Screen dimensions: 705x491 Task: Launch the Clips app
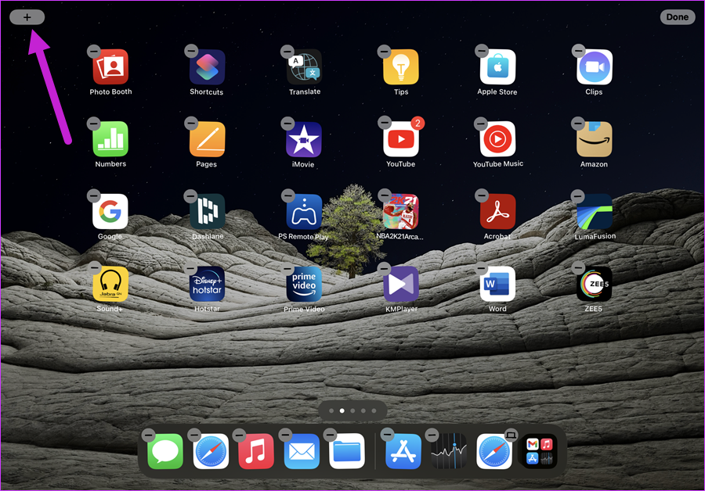pos(595,67)
